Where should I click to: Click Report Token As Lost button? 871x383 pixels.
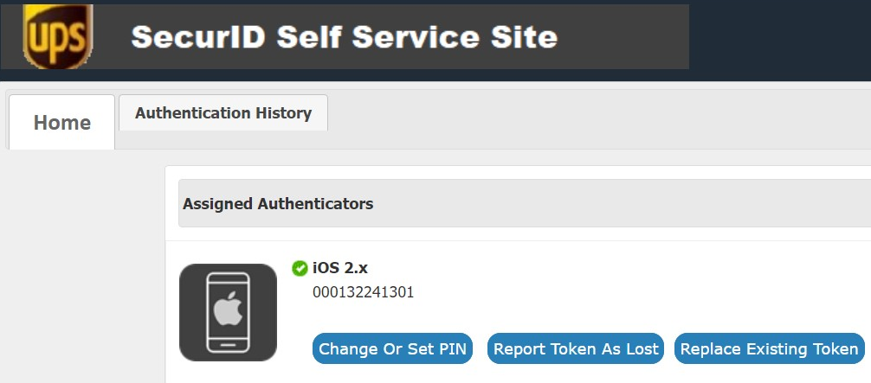click(x=576, y=348)
